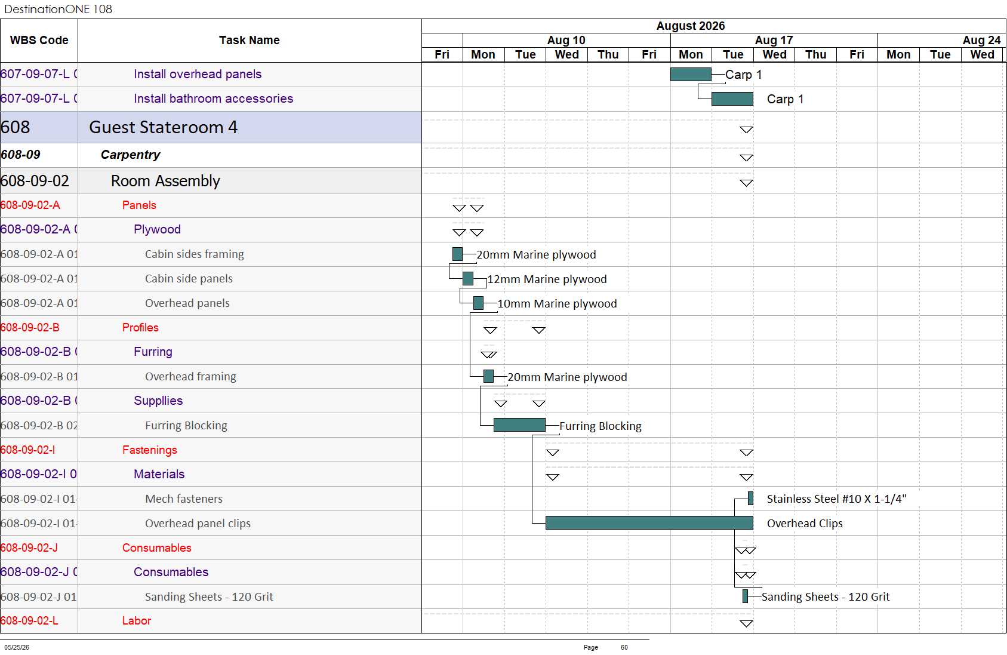The width and height of the screenshot is (1007, 655).
Task: Click the Carpentry summary end marker
Action: [x=746, y=158]
